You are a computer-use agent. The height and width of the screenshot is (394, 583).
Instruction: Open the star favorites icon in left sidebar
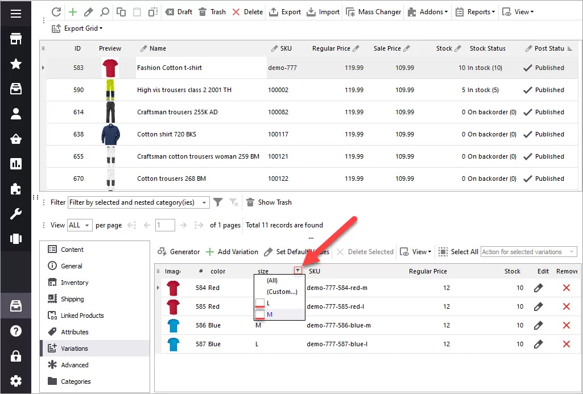(16, 64)
